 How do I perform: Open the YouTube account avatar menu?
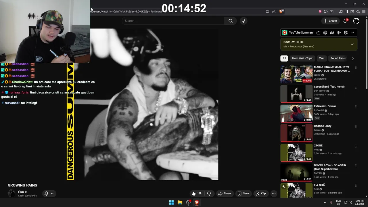pyautogui.click(x=356, y=21)
